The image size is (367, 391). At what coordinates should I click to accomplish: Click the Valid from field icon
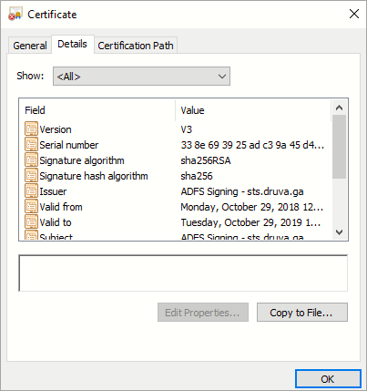click(x=31, y=207)
